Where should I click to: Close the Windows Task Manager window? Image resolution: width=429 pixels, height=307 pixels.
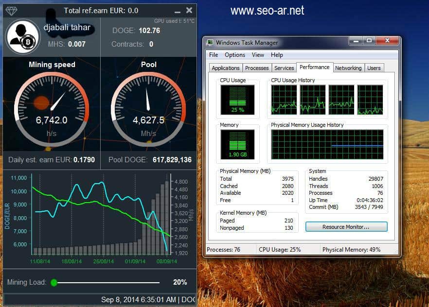click(x=387, y=41)
